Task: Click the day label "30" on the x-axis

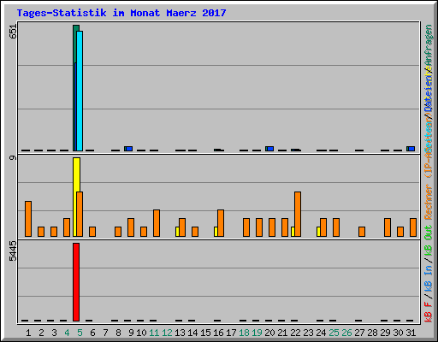Action: tap(398, 333)
